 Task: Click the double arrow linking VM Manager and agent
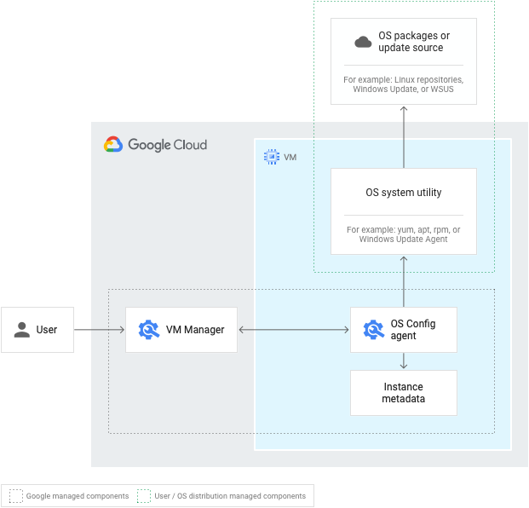(294, 330)
